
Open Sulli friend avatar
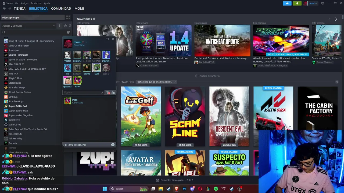pyautogui.click(x=96, y=68)
